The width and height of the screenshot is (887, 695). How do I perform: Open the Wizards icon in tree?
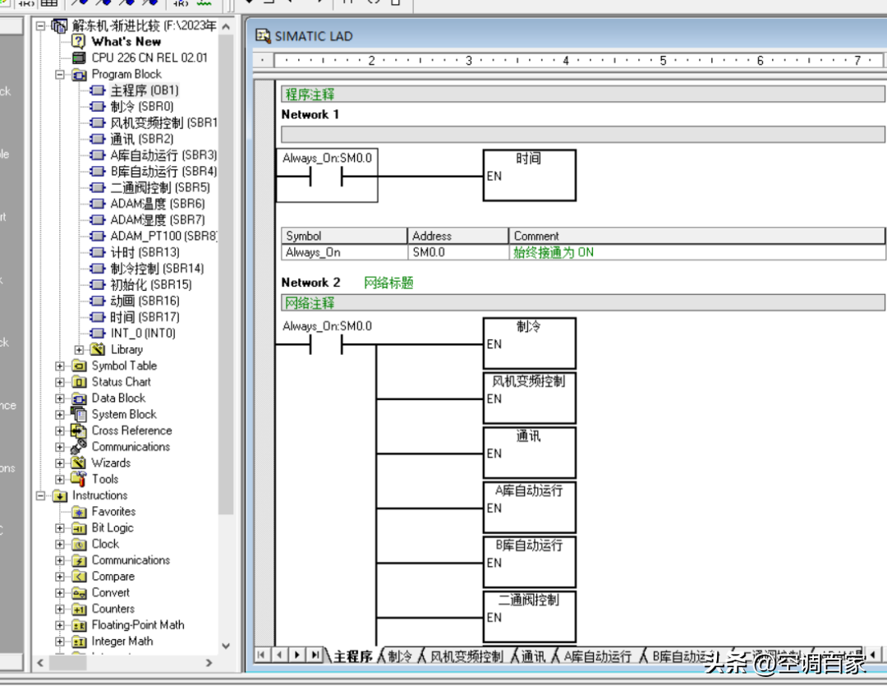(79, 463)
